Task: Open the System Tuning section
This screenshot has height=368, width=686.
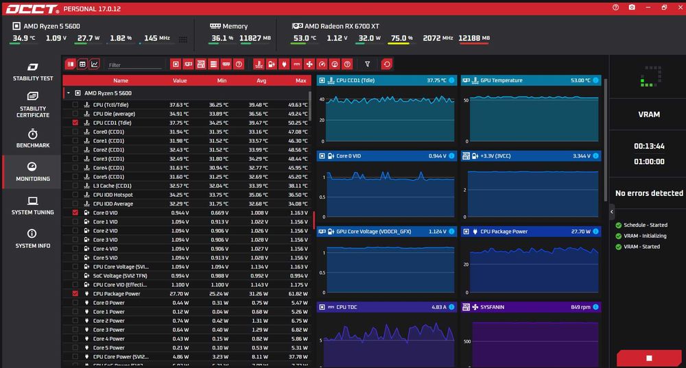Action: 33,206
